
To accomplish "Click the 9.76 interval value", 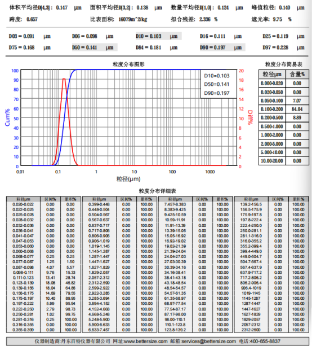I will (50, 273).
